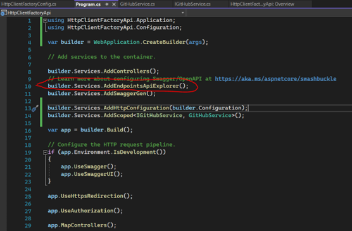Click UseHttpsRedirection on line 25
Viewport: 352px width, 231px height.
coord(92,196)
